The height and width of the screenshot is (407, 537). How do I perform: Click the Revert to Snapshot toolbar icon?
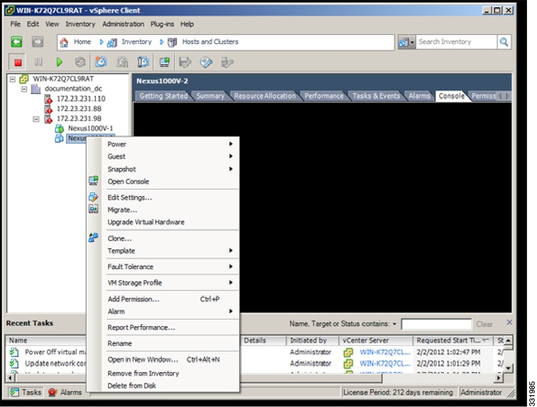pos(122,62)
